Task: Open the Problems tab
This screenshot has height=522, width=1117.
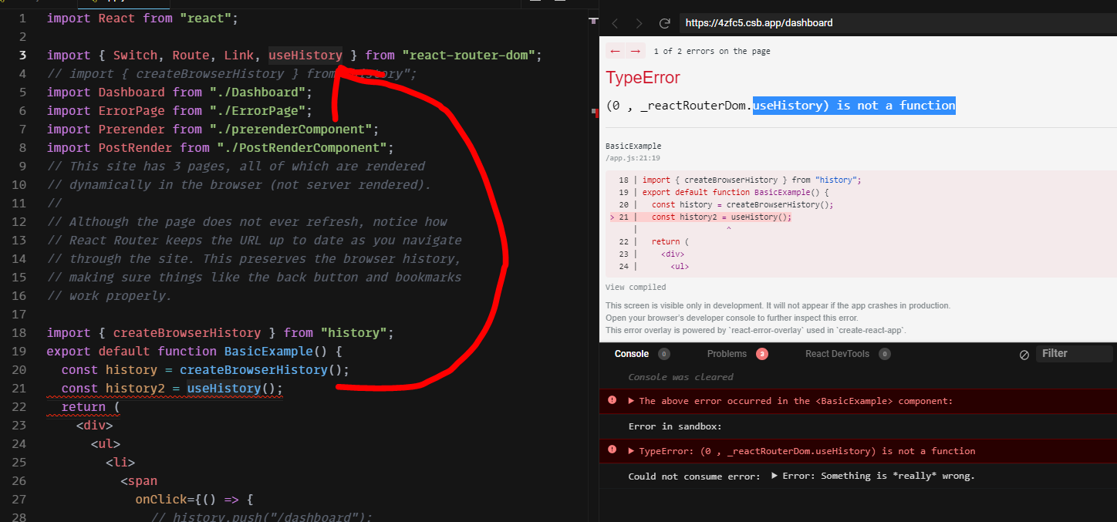Action: [x=727, y=354]
